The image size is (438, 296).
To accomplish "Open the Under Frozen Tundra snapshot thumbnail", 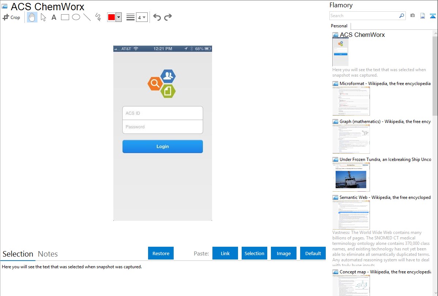I will coord(351,177).
